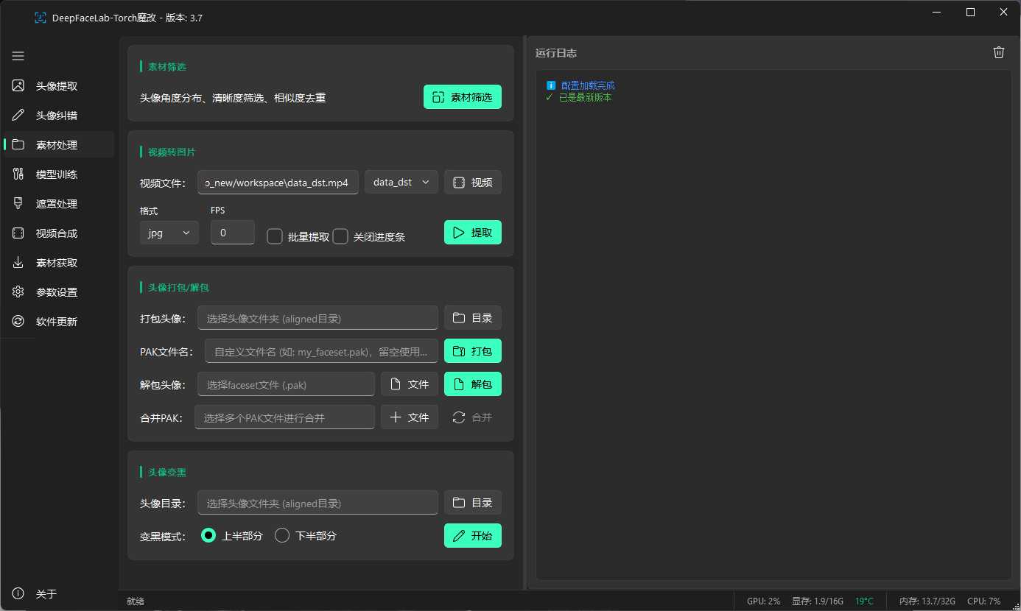Image resolution: width=1021 pixels, height=611 pixels.
Task: Enable the 批量提取 checkbox
Action: pos(275,236)
